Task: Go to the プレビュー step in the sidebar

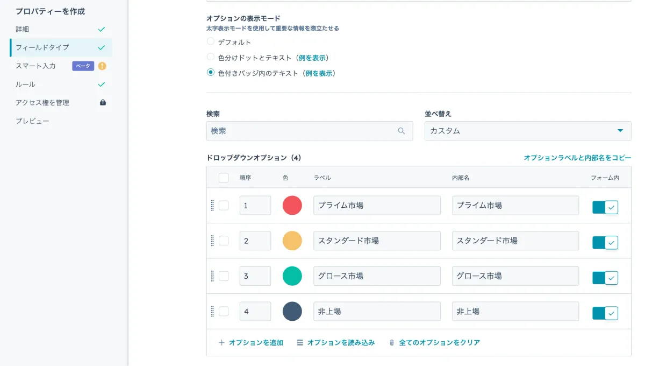Action: click(x=34, y=121)
